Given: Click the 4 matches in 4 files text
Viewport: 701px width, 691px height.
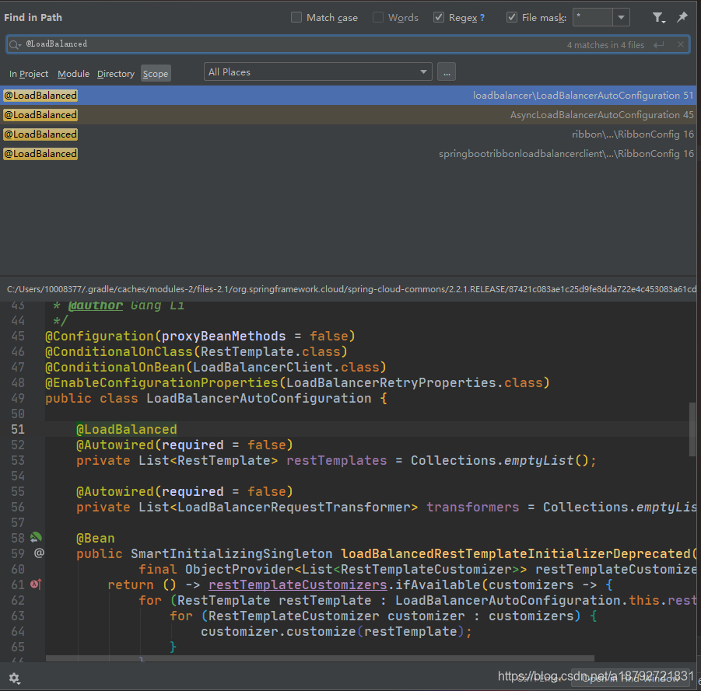Looking at the screenshot, I should pos(605,45).
